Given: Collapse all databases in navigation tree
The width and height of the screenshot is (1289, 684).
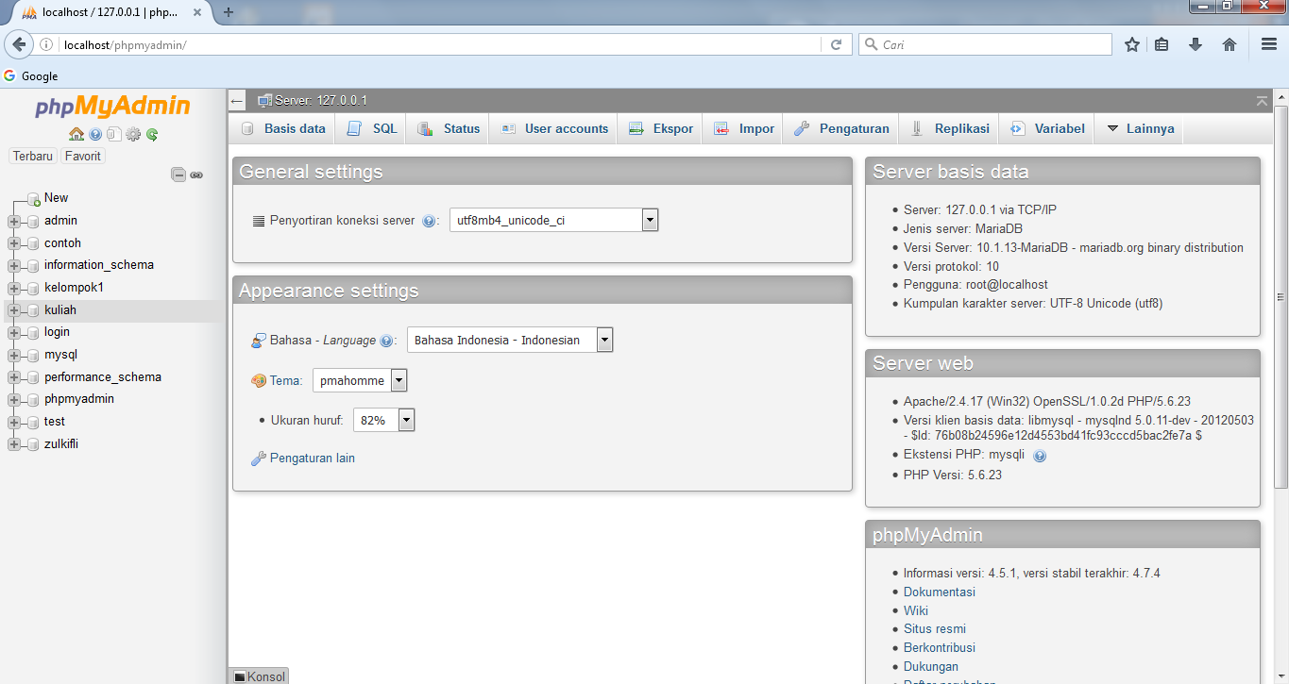Looking at the screenshot, I should pyautogui.click(x=178, y=175).
